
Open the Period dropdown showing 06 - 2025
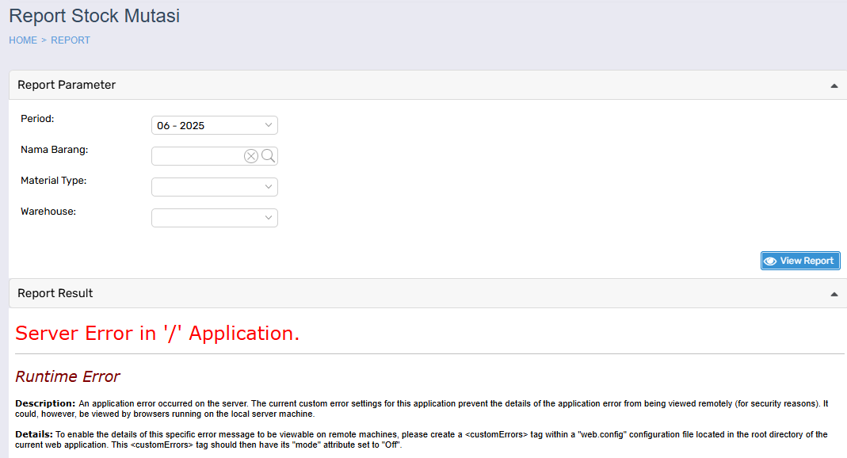[x=214, y=125]
